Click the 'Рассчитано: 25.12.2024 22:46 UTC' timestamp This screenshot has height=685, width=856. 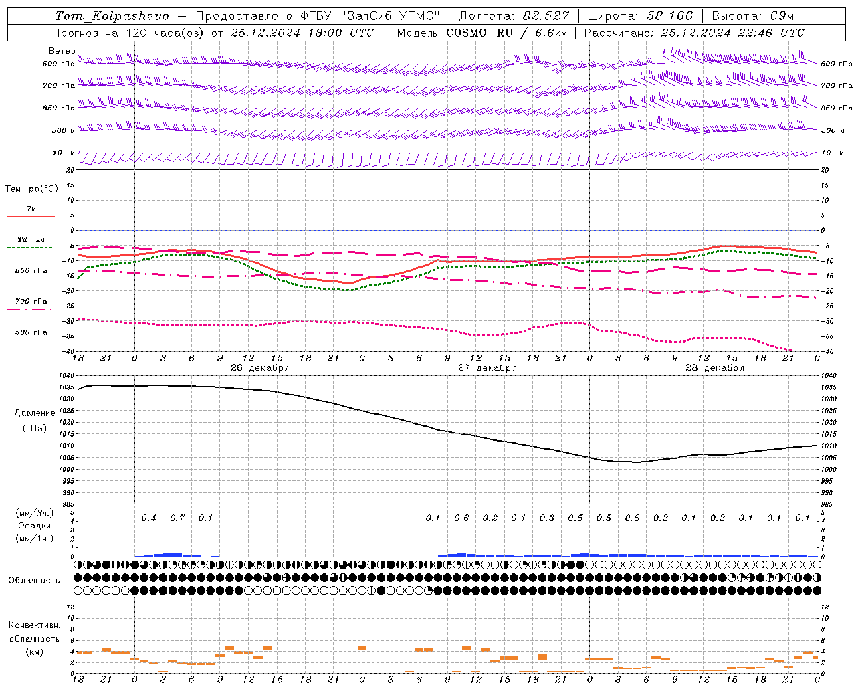coord(694,33)
